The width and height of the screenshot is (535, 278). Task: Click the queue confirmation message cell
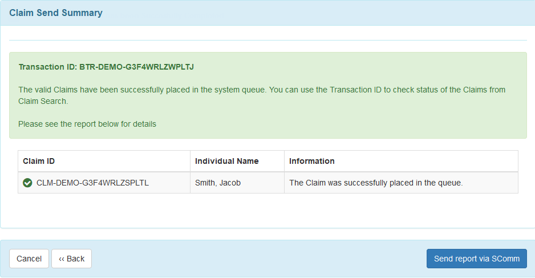(401, 183)
